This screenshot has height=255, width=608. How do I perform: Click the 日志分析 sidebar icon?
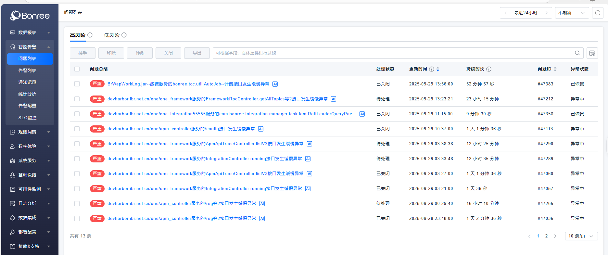coord(13,203)
